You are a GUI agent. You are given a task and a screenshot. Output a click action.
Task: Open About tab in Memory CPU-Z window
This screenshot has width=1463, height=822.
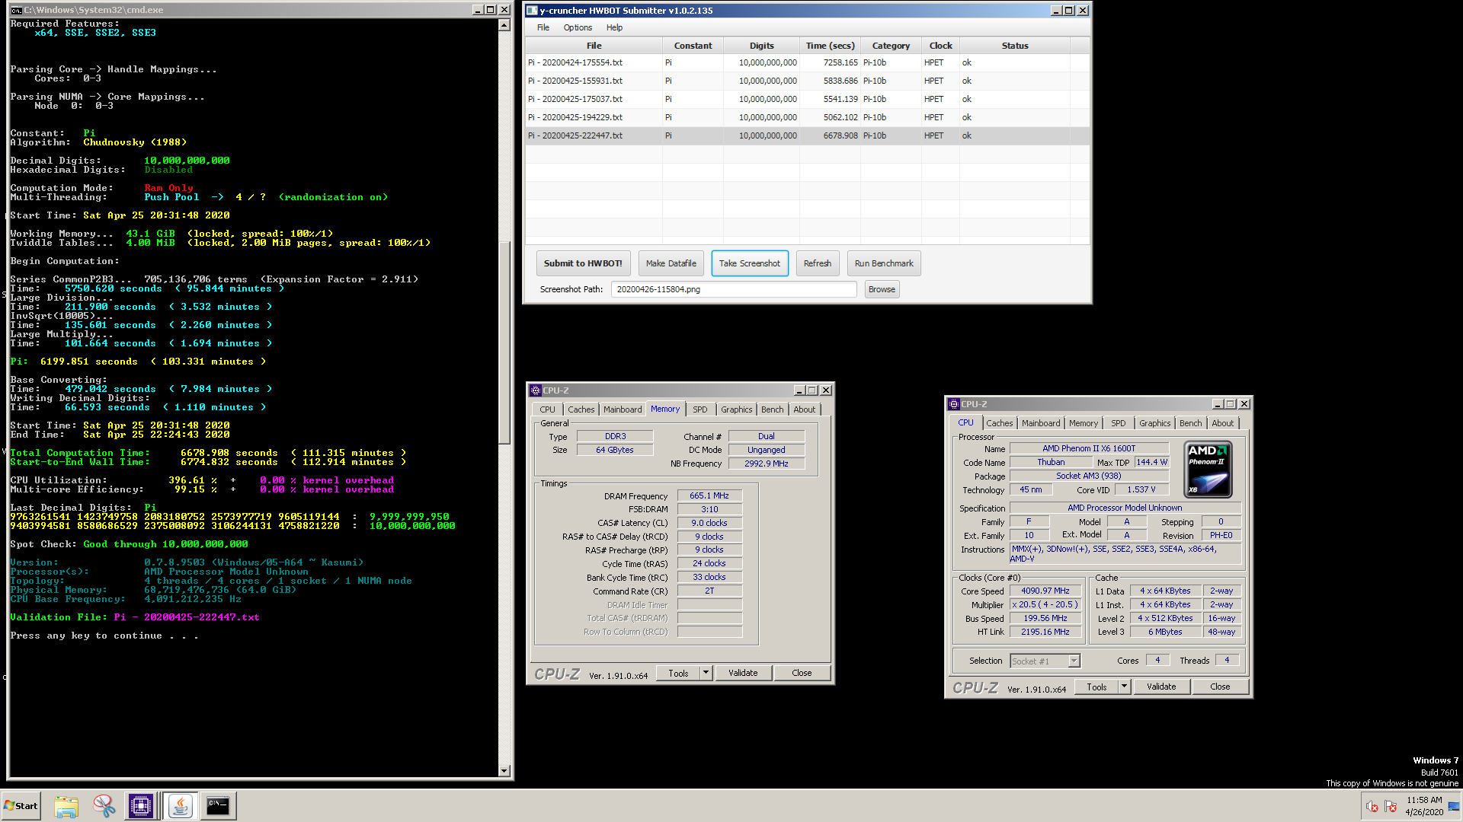804,409
